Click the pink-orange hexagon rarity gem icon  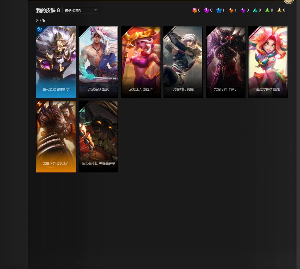[195, 10]
